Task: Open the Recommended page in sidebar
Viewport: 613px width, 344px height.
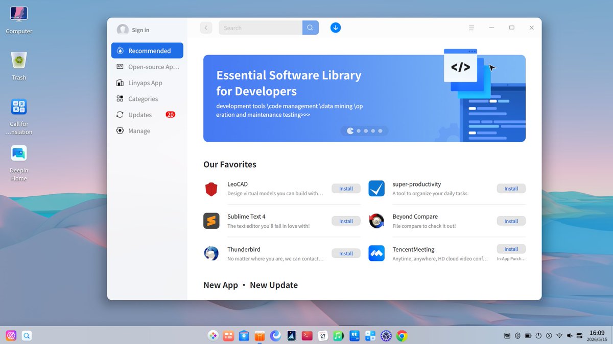Action: coord(147,50)
